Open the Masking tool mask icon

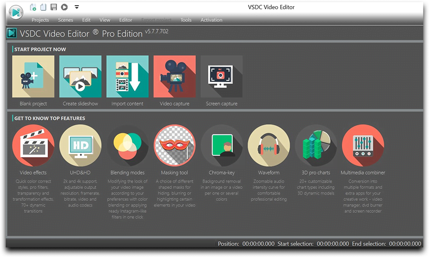[x=174, y=145]
